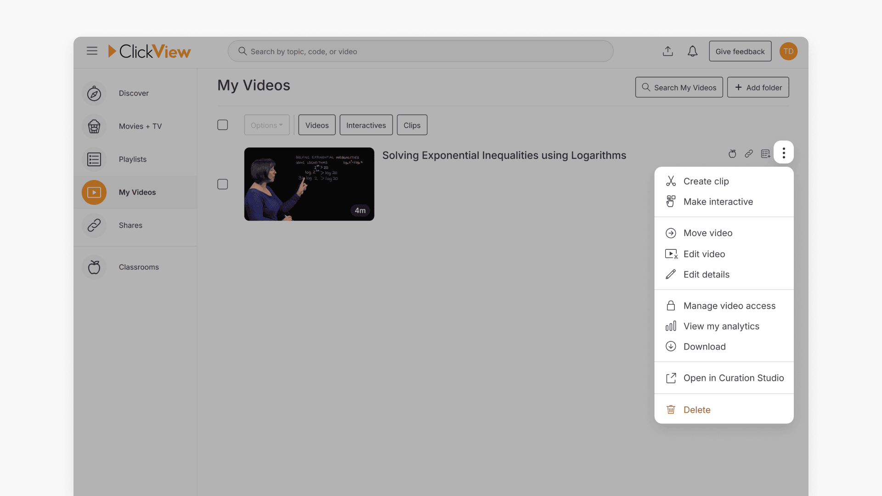Copy the video link via the chain icon
Screen dimensions: 882x496
point(749,153)
